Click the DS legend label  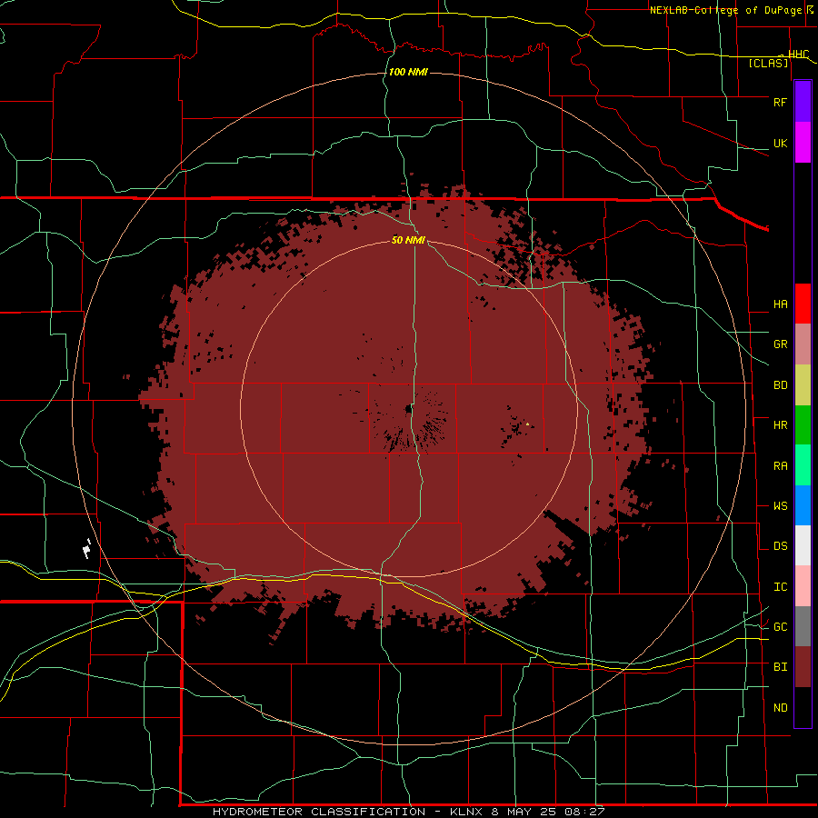[x=780, y=545]
